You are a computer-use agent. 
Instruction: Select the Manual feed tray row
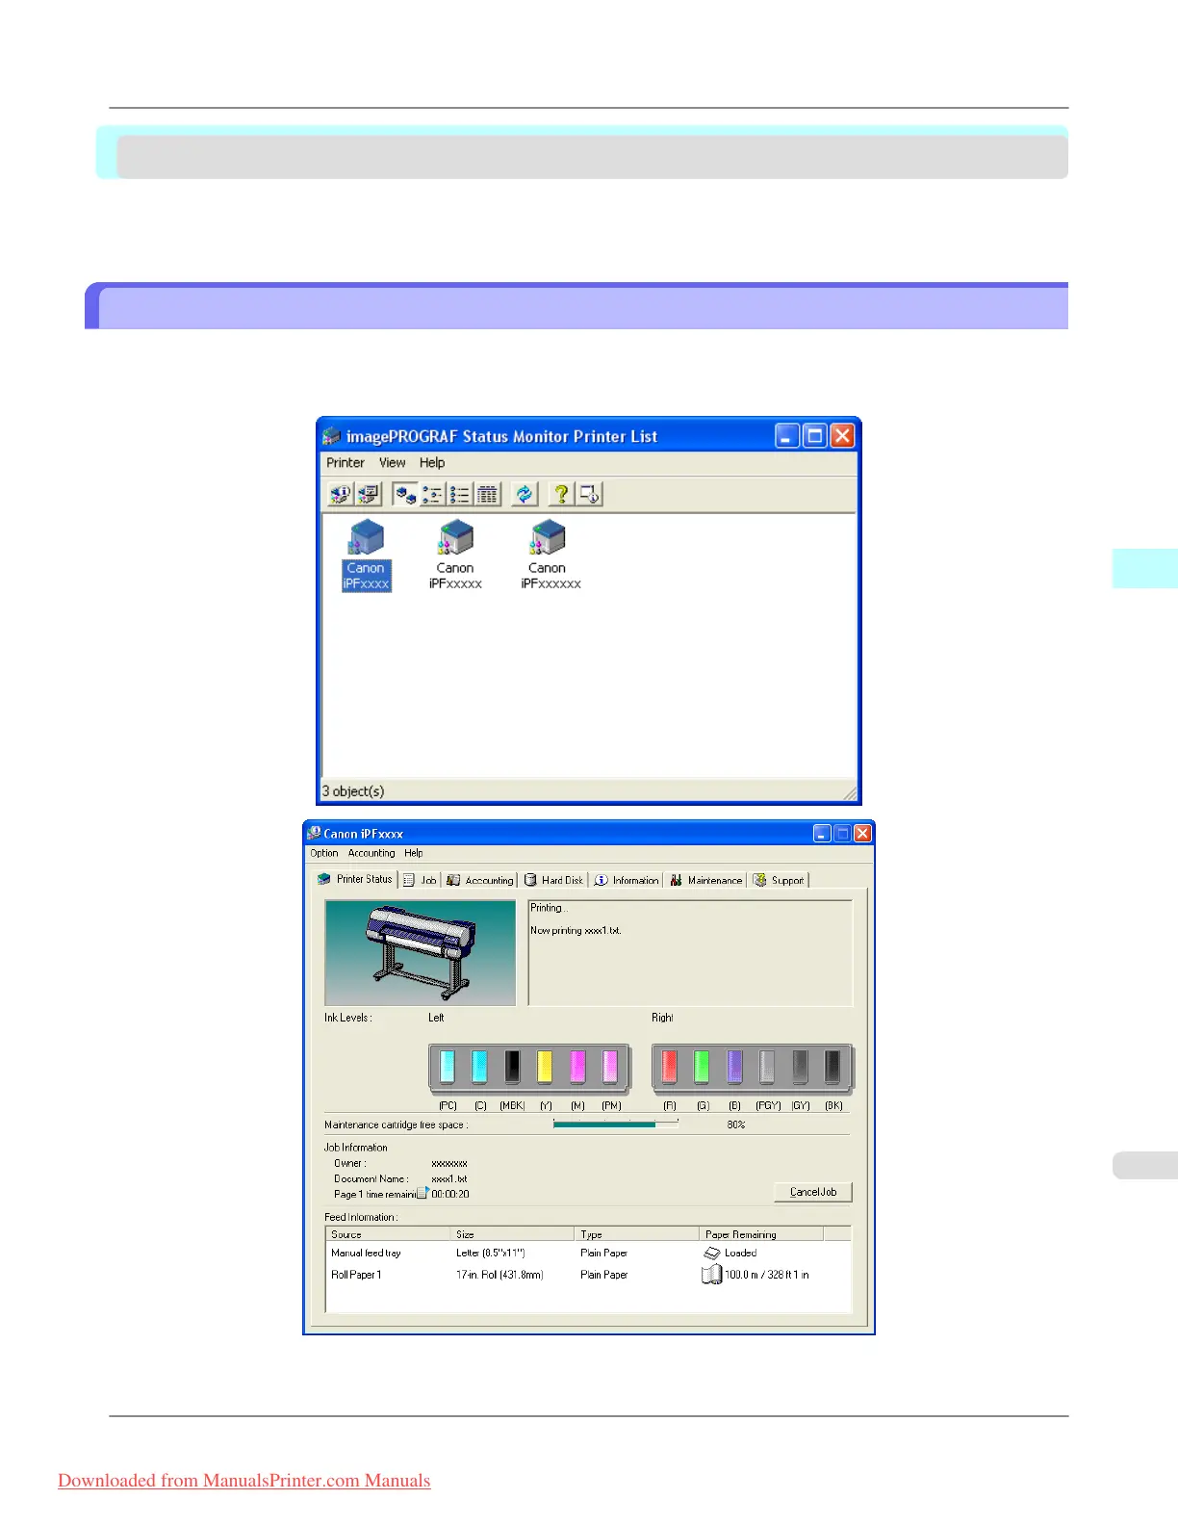coord(589,1253)
